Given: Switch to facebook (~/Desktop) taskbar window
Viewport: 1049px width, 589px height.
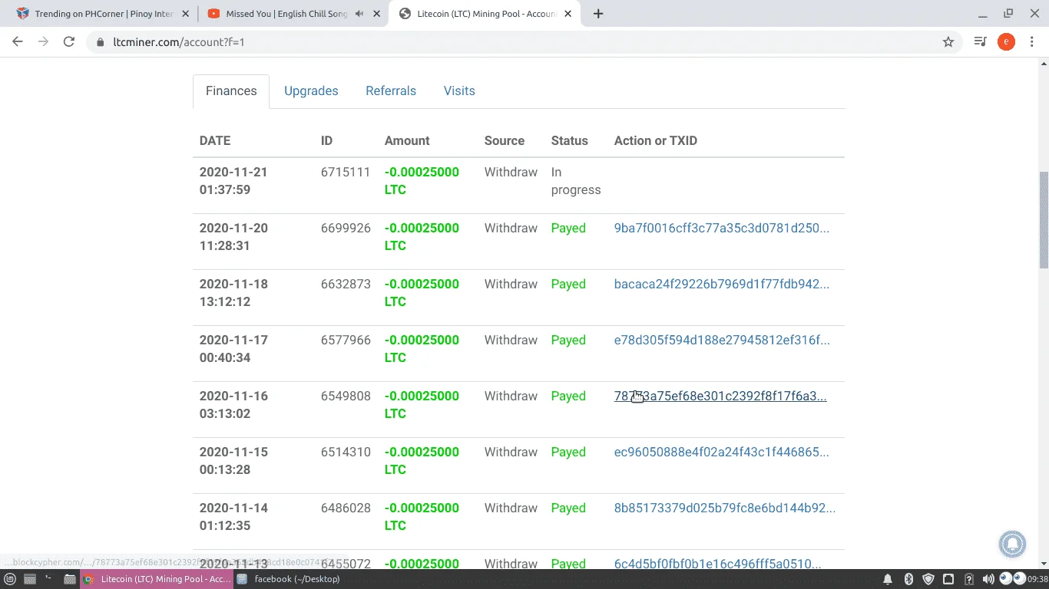Looking at the screenshot, I should coord(288,579).
